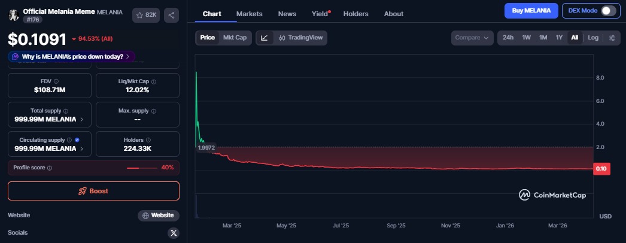Open the Website link button
The width and height of the screenshot is (626, 243).
click(x=159, y=215)
